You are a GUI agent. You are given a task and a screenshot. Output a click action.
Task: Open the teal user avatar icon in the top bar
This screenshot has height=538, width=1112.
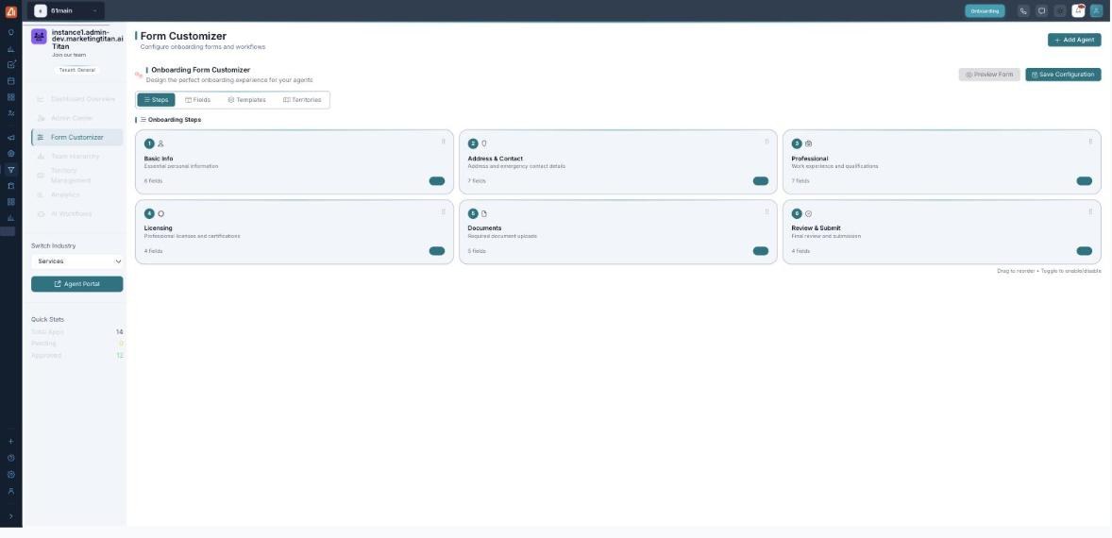[x=1096, y=10]
